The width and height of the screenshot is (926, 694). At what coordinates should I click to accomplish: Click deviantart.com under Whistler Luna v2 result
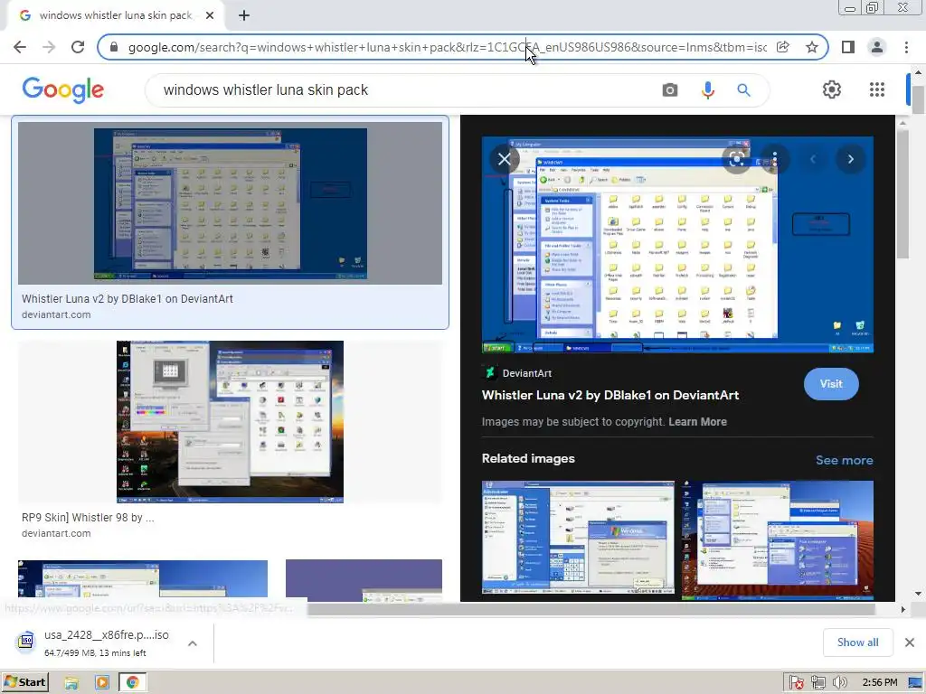[x=56, y=315]
